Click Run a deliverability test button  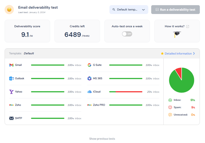pos(175,9)
